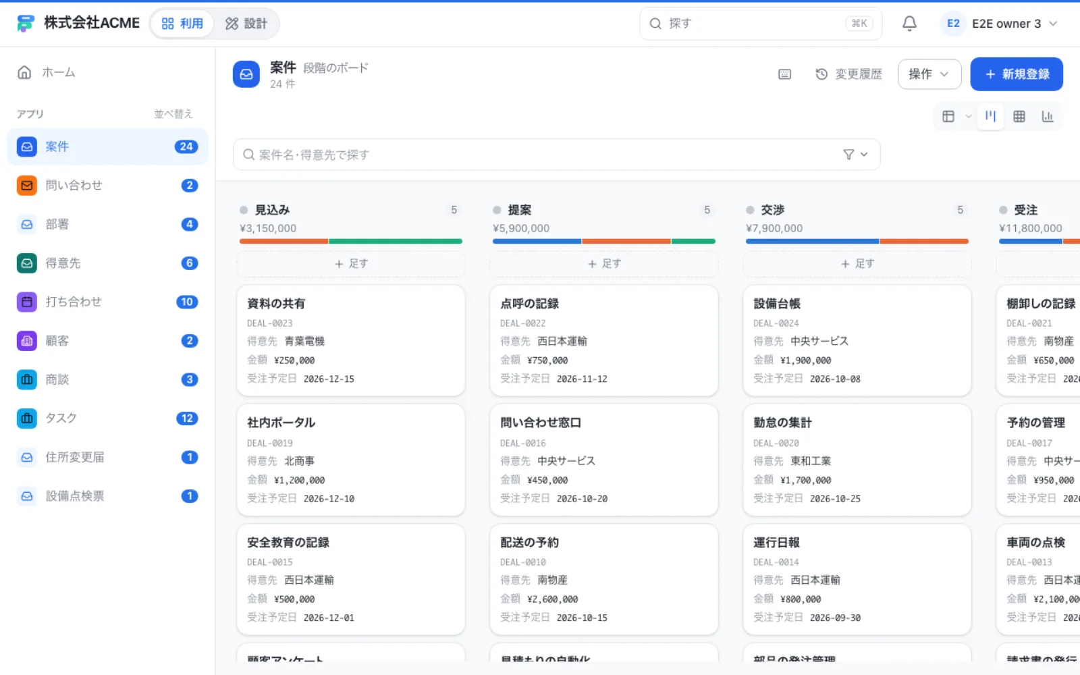This screenshot has width=1080, height=675.
Task: Open 問い合わせ app in sidebar
Action: click(x=108, y=186)
